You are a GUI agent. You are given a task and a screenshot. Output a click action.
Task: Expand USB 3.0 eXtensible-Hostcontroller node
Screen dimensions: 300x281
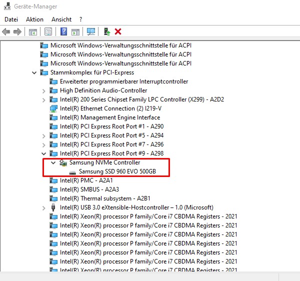point(44,207)
